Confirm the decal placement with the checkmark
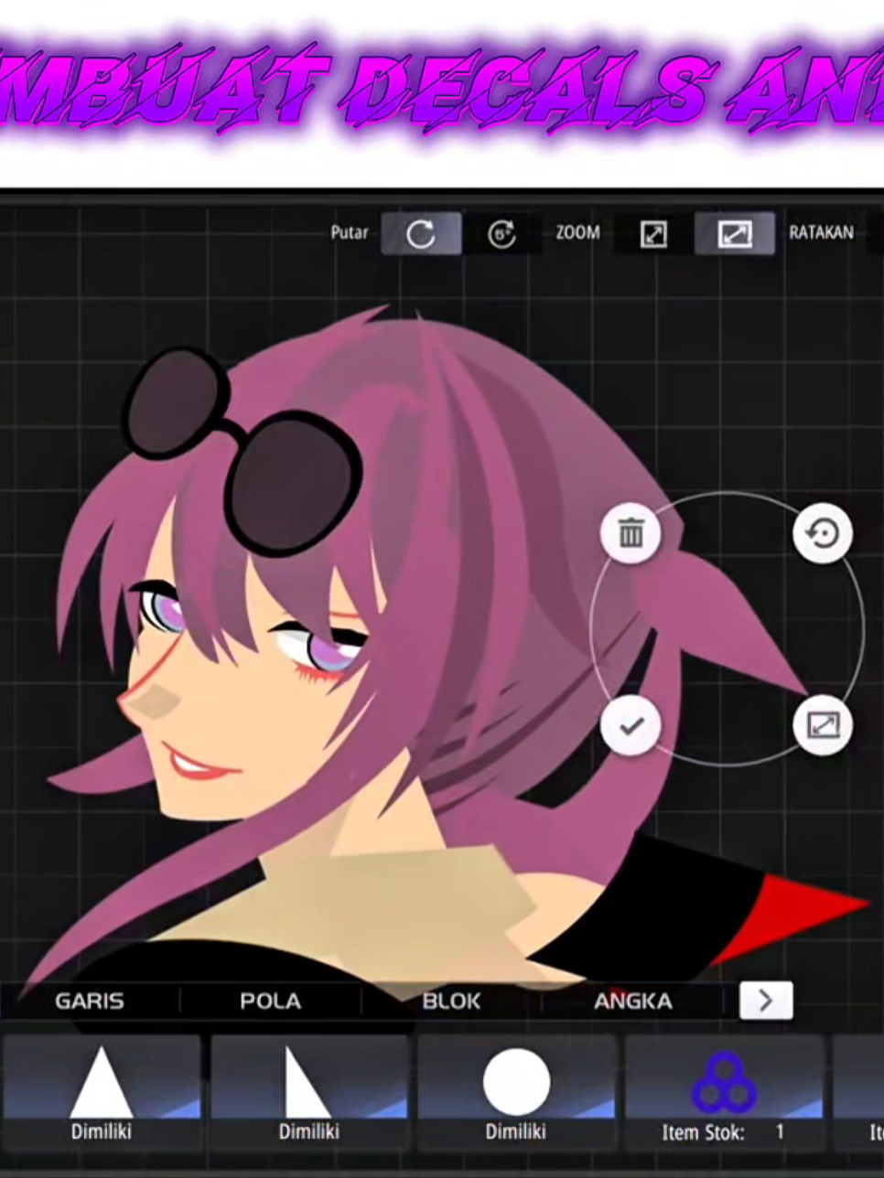This screenshot has width=884, height=1178. 631,725
